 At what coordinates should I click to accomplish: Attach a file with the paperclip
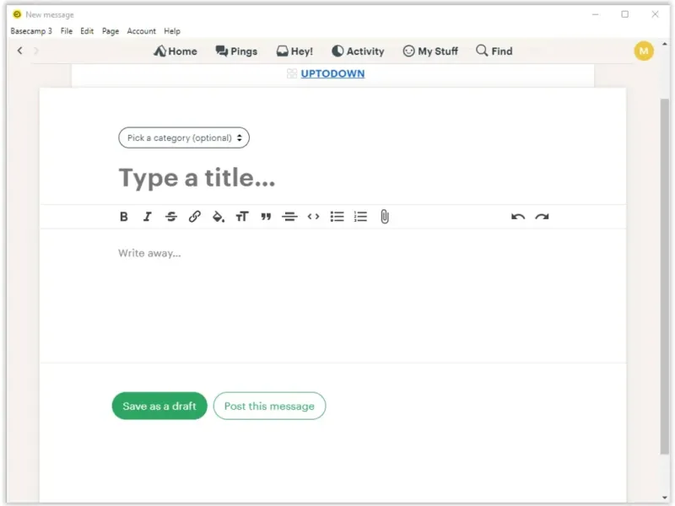pos(385,217)
